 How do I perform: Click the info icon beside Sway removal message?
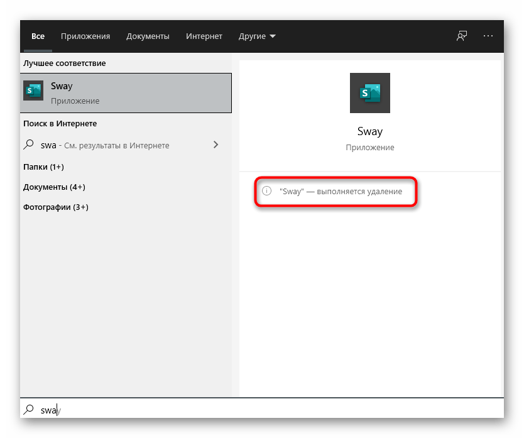click(x=266, y=191)
